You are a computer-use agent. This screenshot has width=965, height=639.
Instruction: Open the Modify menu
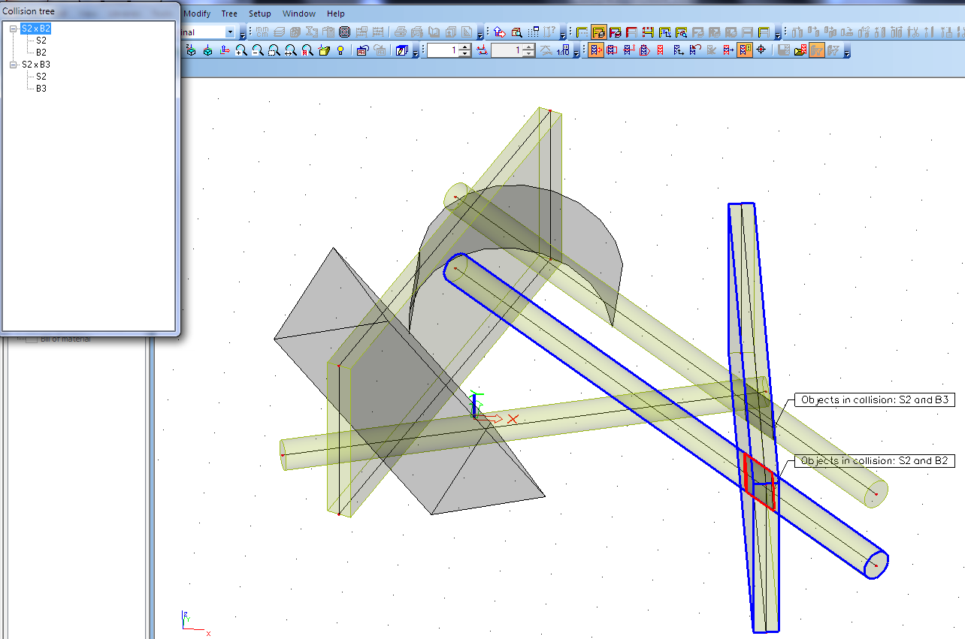click(197, 14)
